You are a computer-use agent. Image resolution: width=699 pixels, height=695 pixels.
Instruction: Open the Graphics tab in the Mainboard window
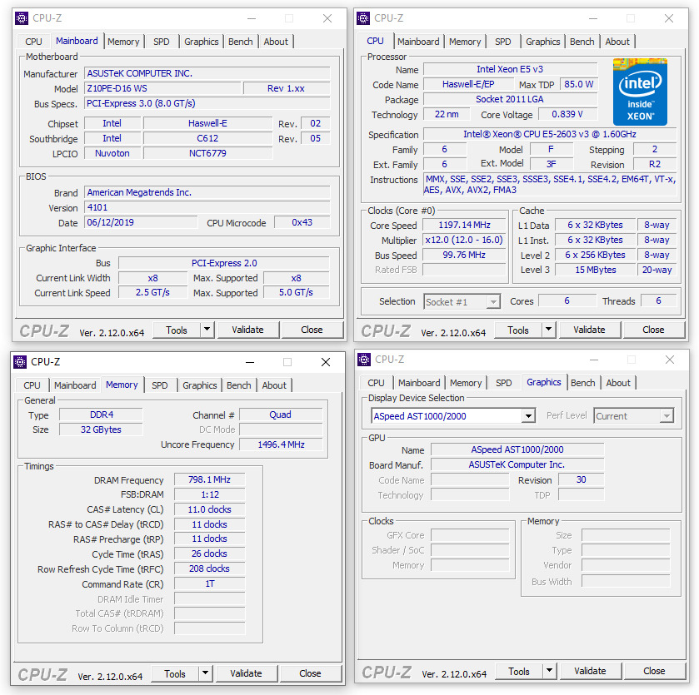pyautogui.click(x=202, y=42)
